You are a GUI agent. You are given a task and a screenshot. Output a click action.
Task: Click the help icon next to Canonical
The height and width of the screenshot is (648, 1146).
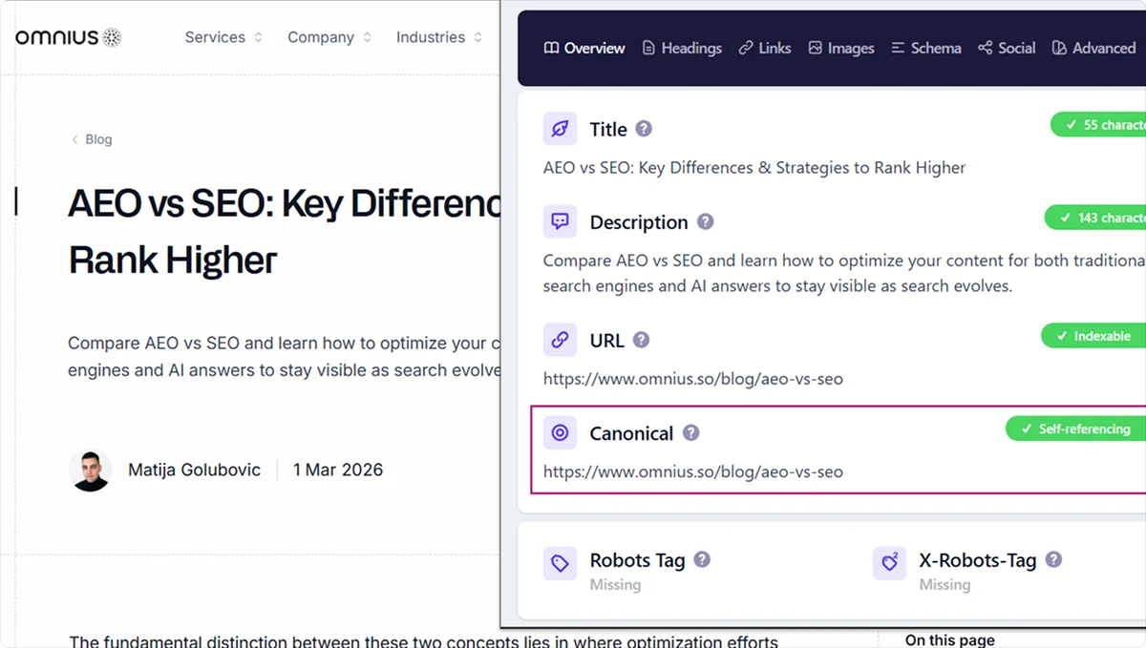pyautogui.click(x=690, y=433)
